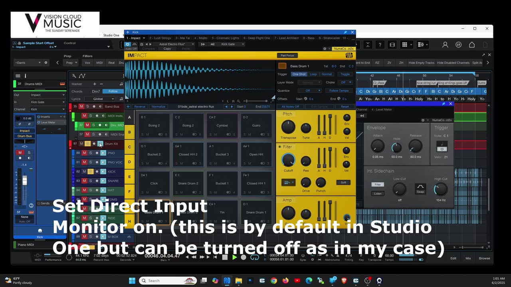This screenshot has height=287, width=511.
Task: Open the Impact preset file icon
Action: coord(142,44)
